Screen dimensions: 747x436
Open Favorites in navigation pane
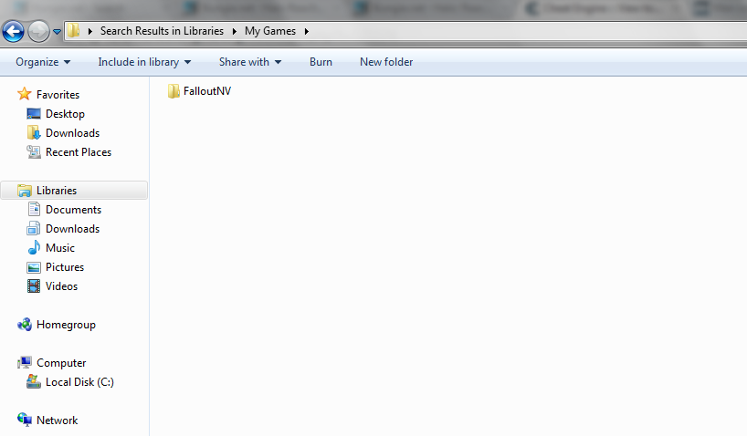click(58, 95)
